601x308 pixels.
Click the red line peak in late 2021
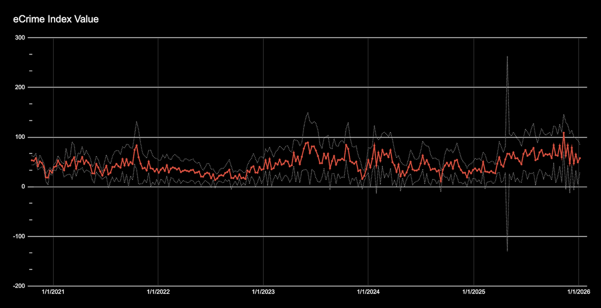click(x=136, y=145)
